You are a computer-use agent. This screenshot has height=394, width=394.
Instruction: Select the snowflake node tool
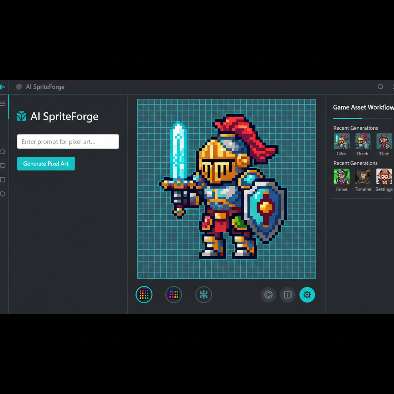203,294
